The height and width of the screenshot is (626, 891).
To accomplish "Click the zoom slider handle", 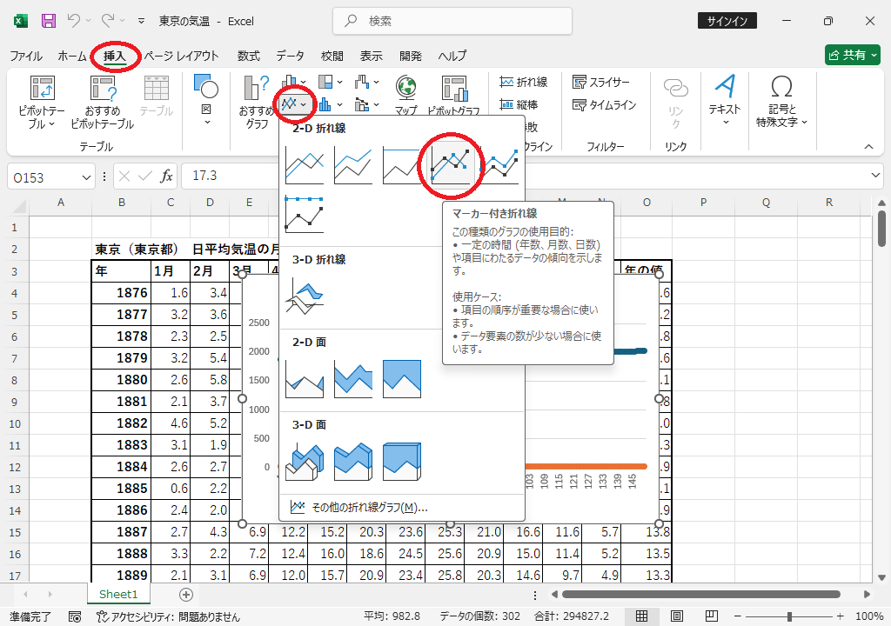I will click(788, 617).
